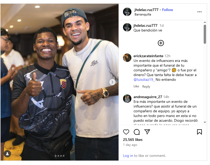Reply to erickzarateinfante's comment
Screen dimensions: 210x165
[x=146, y=87]
